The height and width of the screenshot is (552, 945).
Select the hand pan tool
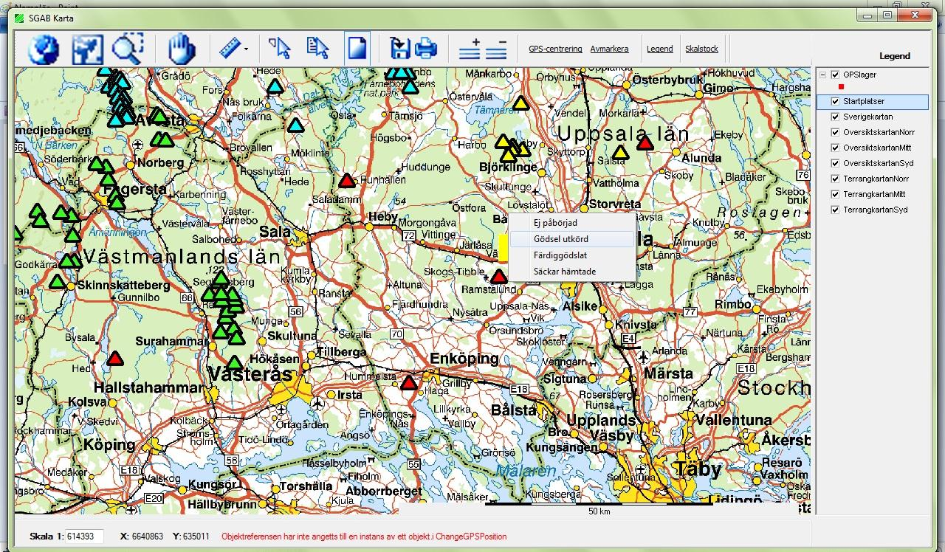(180, 49)
